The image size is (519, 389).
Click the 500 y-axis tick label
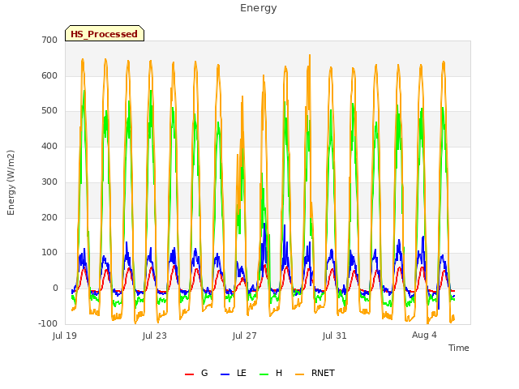49,111
